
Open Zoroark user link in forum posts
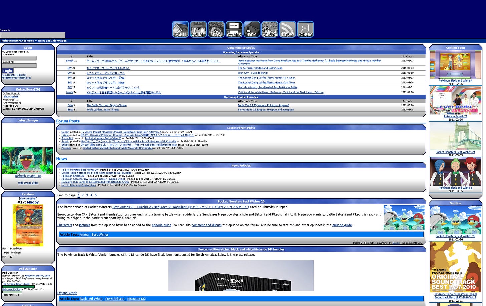66,148
